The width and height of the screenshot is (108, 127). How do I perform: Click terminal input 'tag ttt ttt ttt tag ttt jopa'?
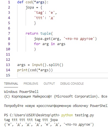click(x=31, y=120)
